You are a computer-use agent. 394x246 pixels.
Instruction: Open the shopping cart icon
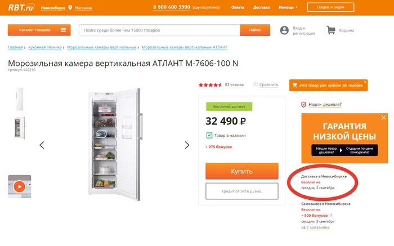click(x=330, y=30)
